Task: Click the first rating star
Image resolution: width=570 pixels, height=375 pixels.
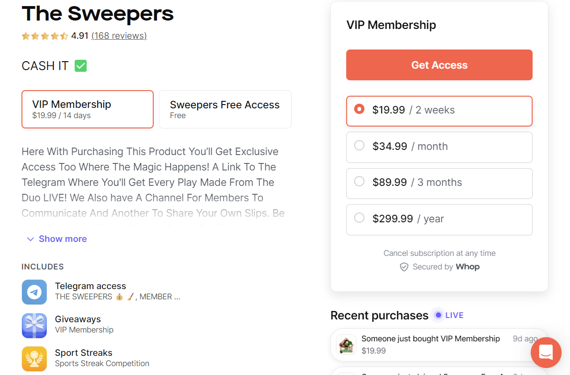Action: pyautogui.click(x=26, y=35)
